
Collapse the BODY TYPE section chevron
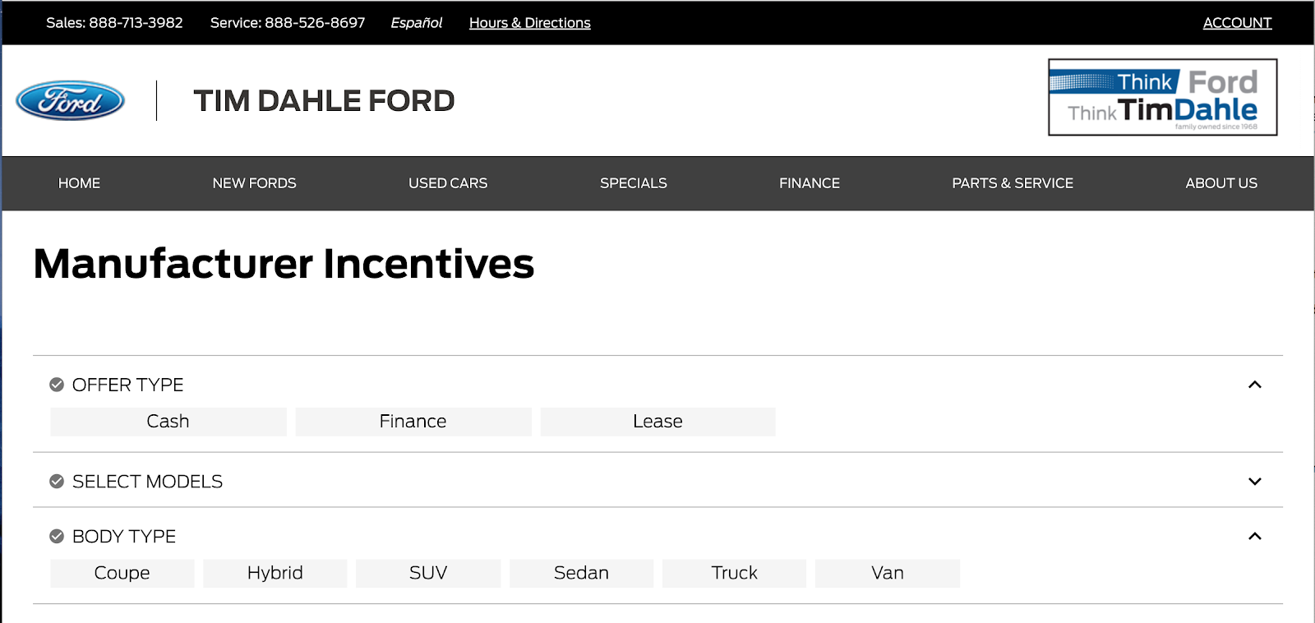[x=1255, y=537]
